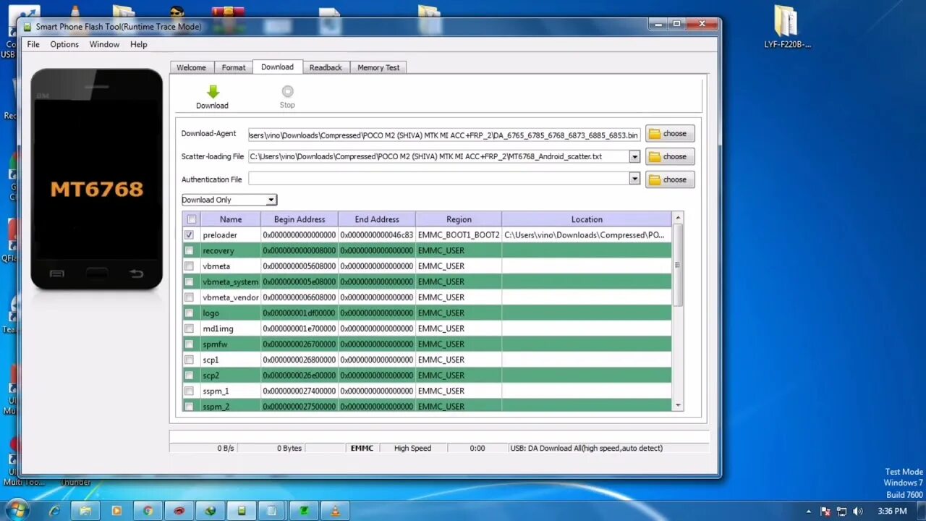Click the Begin Address column header
This screenshot has height=521, width=926.
click(300, 219)
